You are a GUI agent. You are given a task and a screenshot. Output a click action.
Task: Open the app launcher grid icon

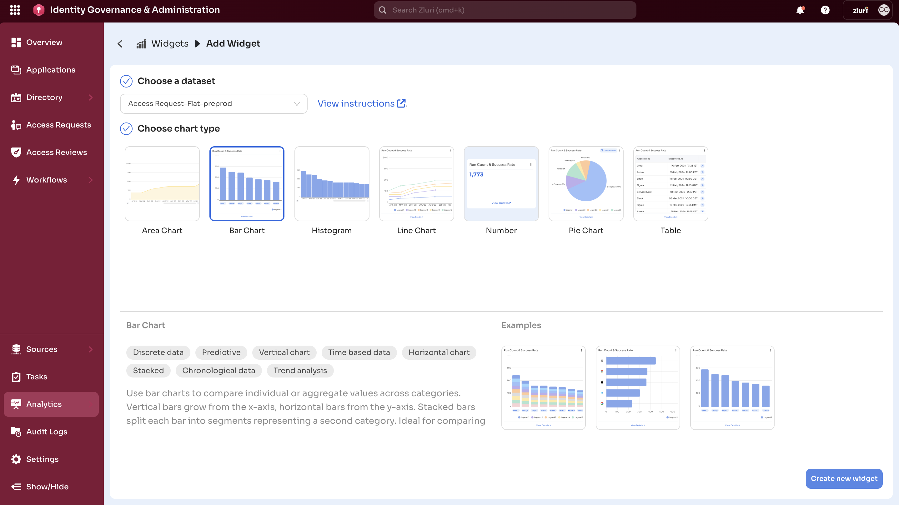click(15, 10)
